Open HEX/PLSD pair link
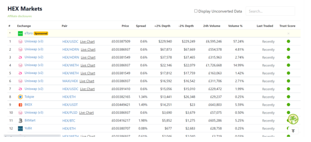The width and height of the screenshot is (311, 142). tap(70, 113)
